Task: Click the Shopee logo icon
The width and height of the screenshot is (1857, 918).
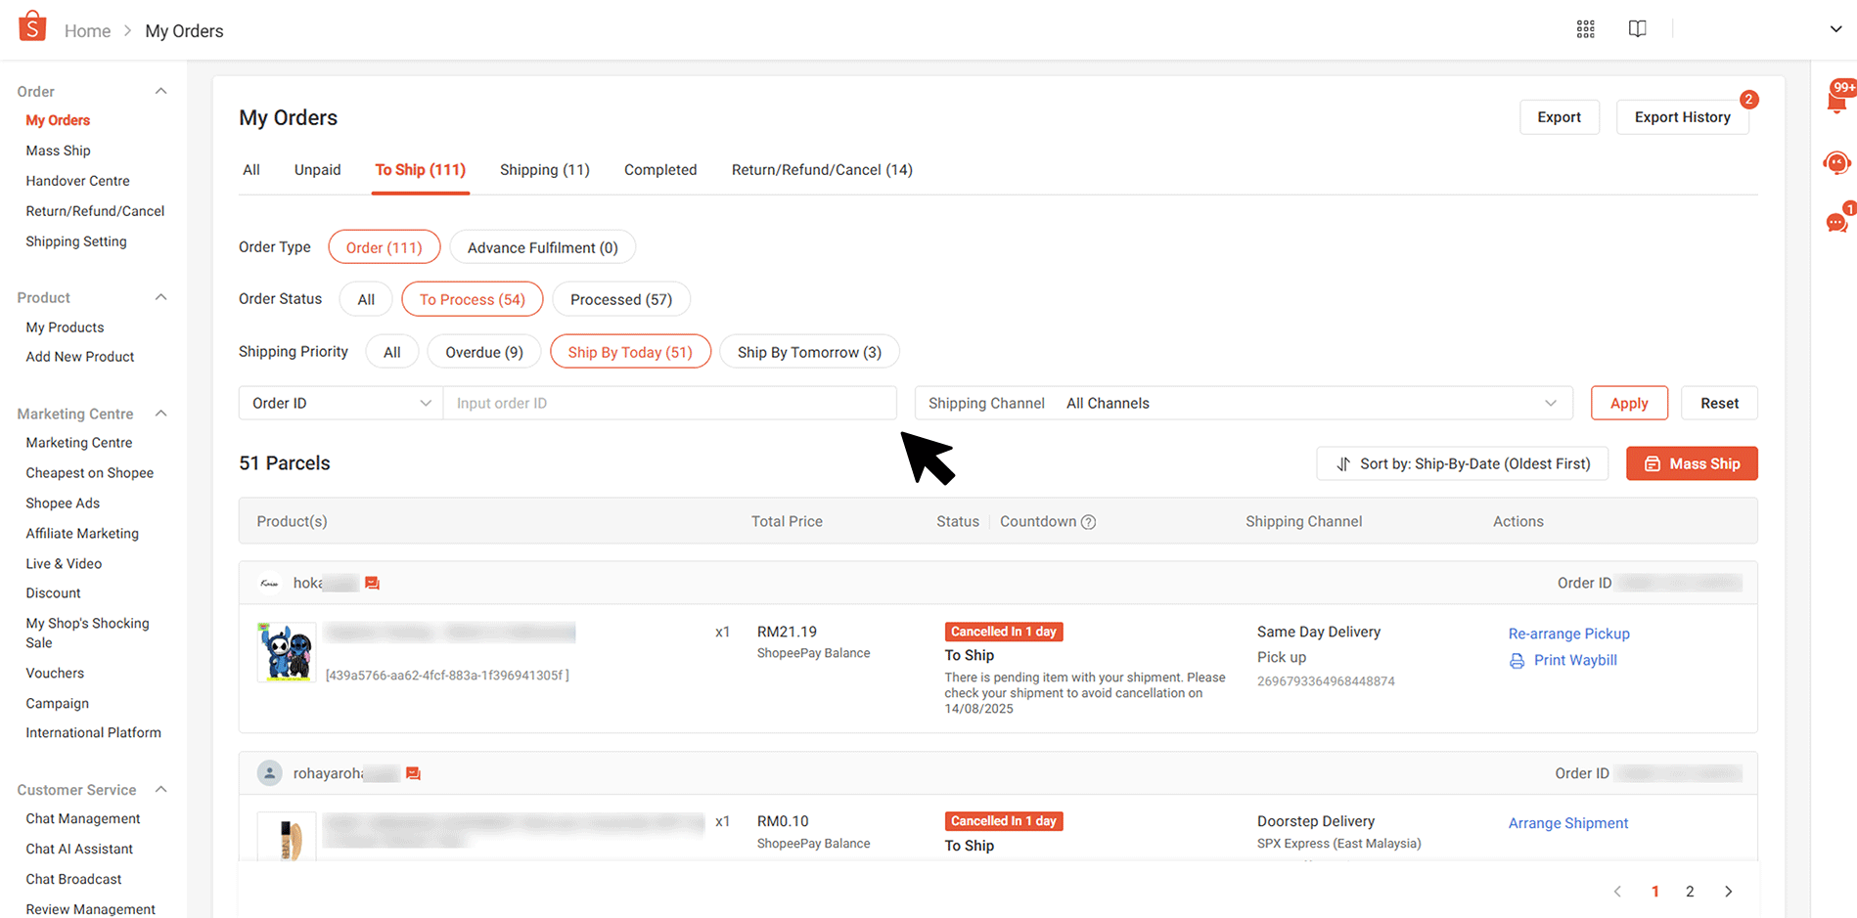Action: click(32, 26)
